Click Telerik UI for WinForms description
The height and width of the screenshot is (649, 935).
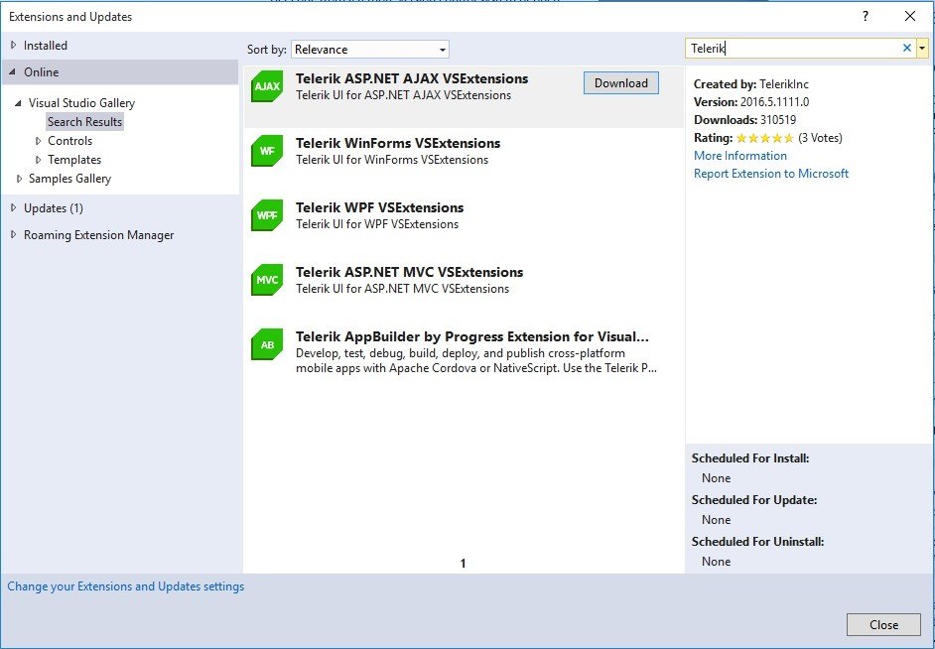392,160
